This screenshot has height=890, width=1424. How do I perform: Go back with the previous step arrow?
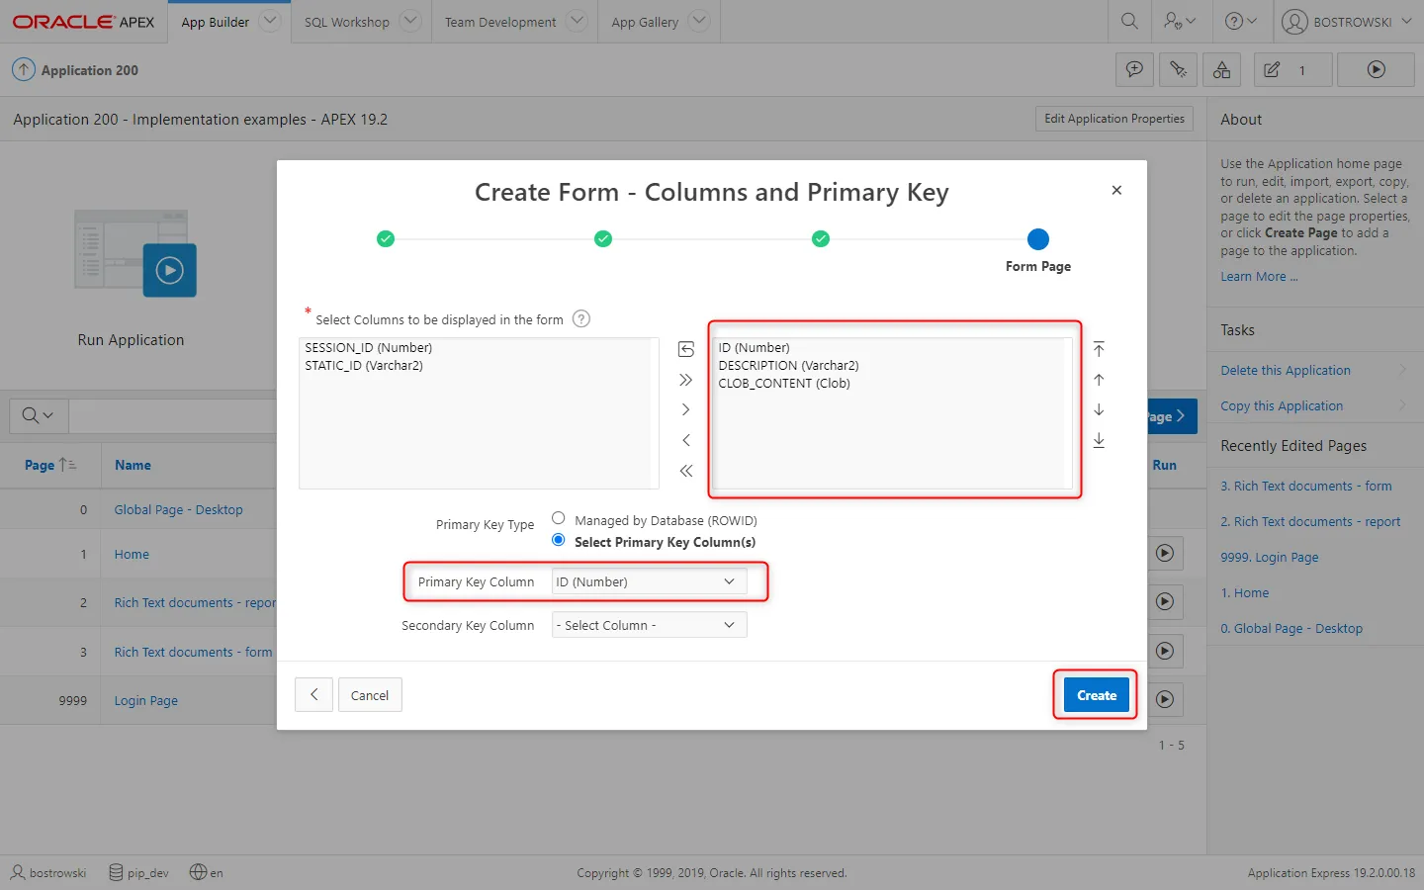click(313, 694)
